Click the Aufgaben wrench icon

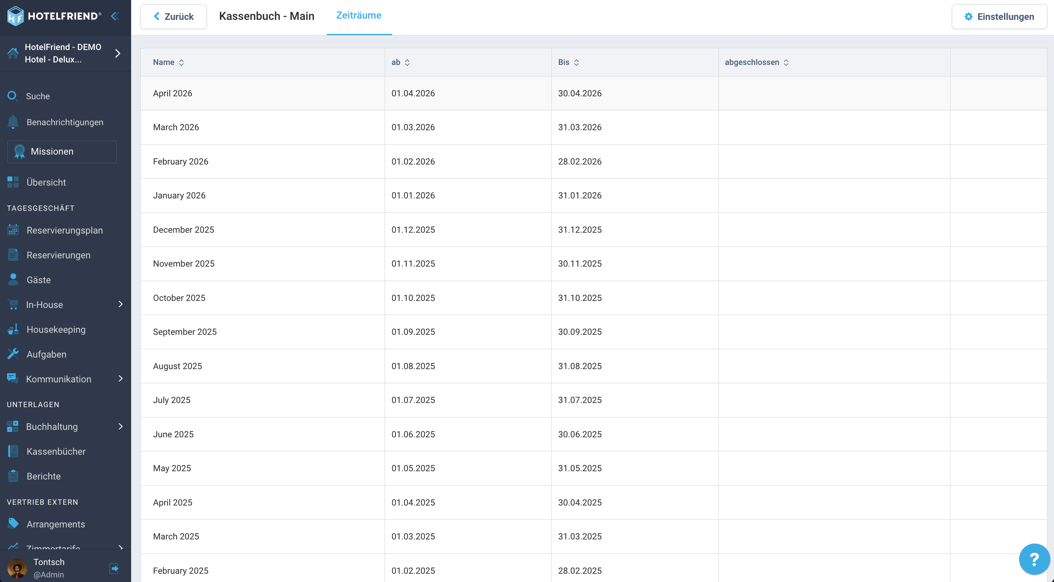pyautogui.click(x=13, y=354)
